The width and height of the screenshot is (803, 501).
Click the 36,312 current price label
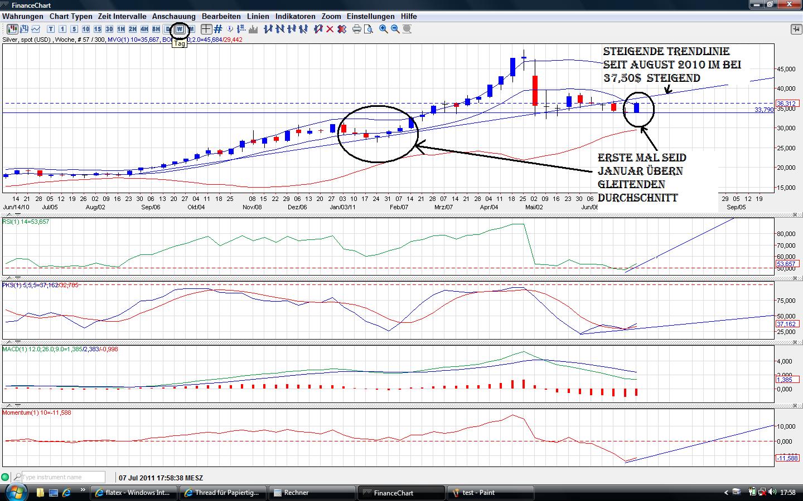click(786, 104)
